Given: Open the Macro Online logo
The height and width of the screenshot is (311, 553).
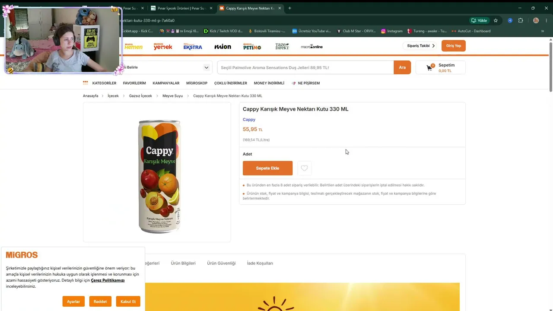Looking at the screenshot, I should pos(312,47).
